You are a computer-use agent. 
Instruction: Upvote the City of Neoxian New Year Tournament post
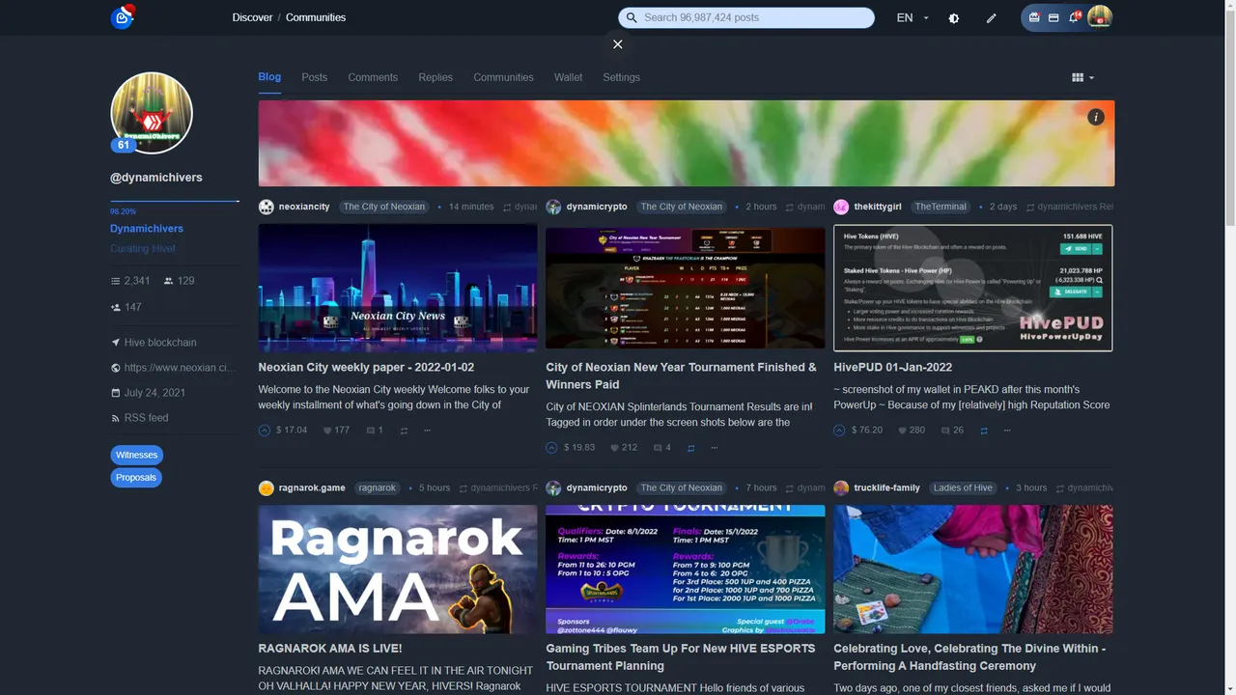point(551,448)
